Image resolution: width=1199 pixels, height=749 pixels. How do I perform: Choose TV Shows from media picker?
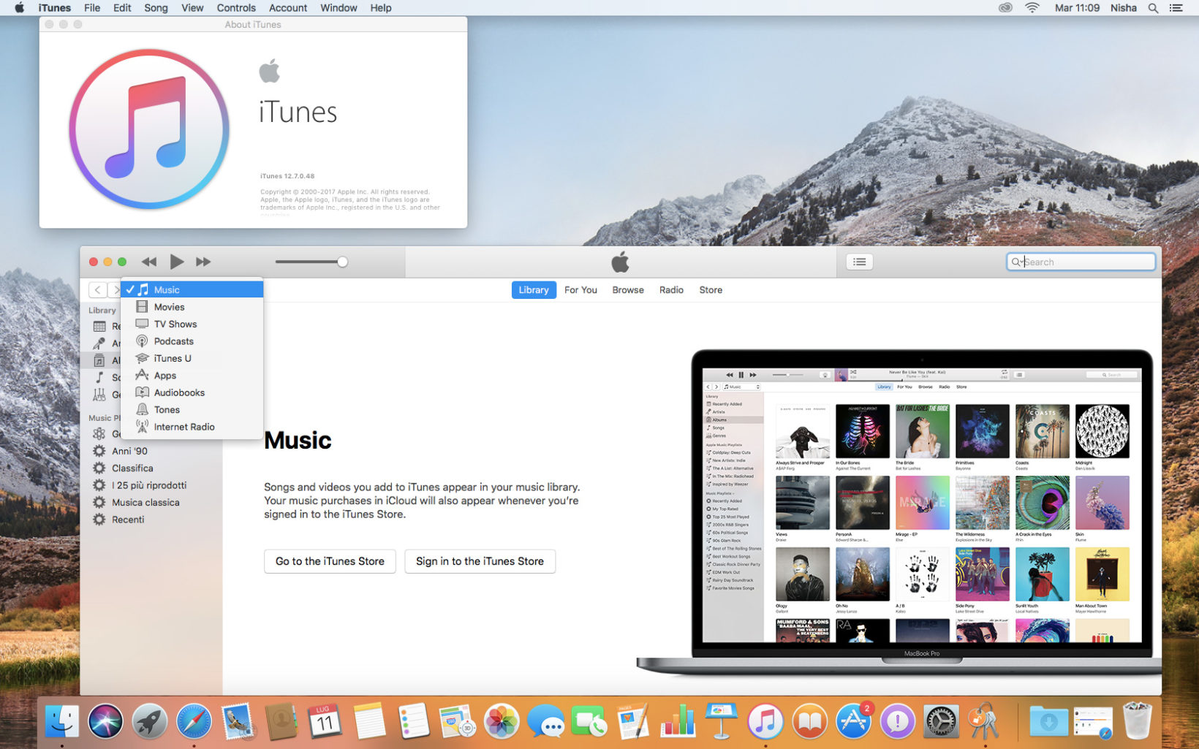click(192, 324)
